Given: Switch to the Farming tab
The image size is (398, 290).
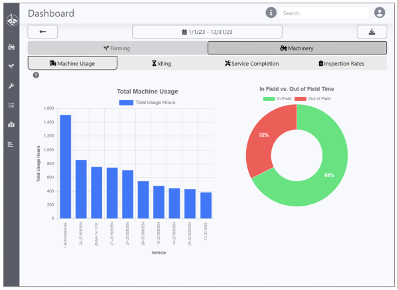Looking at the screenshot, I should tap(117, 48).
